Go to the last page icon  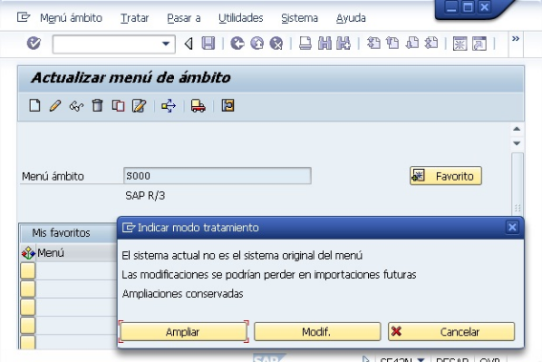(431, 43)
